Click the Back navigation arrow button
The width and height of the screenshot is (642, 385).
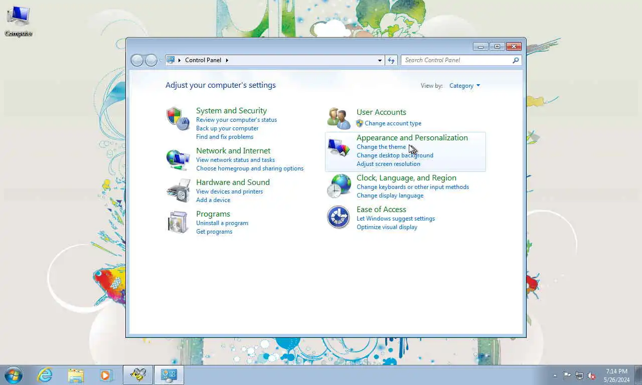[137, 60]
